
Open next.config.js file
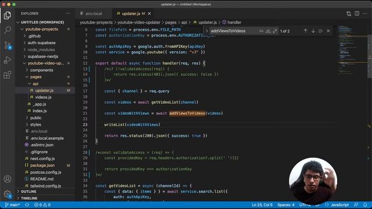click(42, 158)
